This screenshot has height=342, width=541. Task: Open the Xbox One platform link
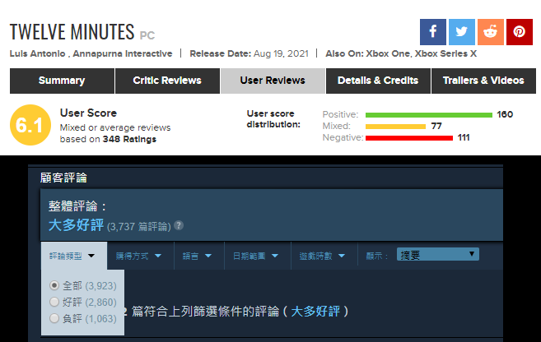388,53
